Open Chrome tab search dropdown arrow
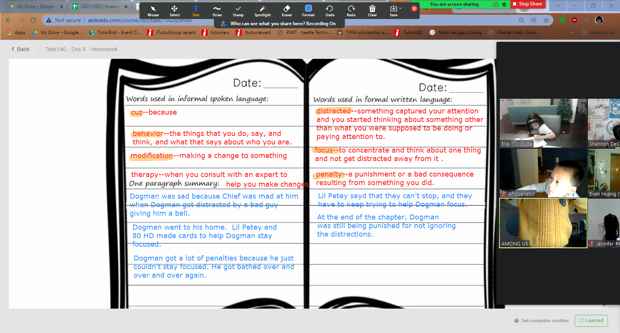The image size is (620, 333). click(x=557, y=5)
